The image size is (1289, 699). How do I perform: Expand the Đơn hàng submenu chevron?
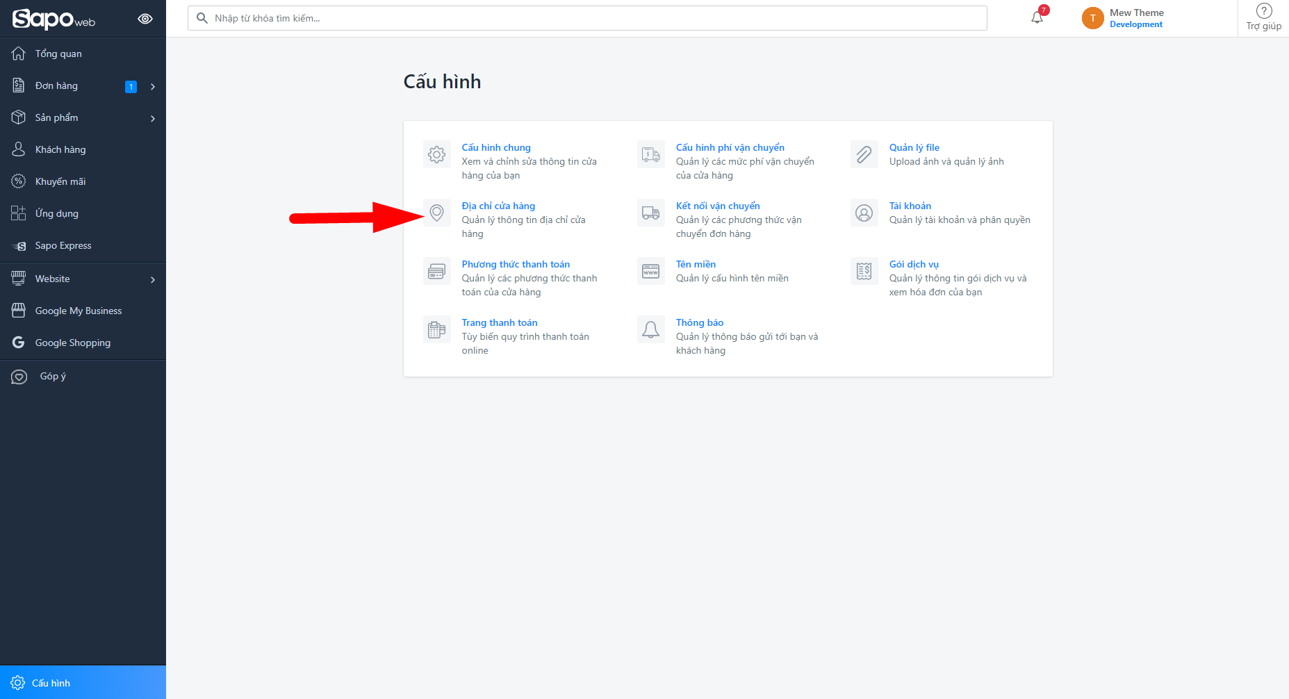tap(153, 86)
